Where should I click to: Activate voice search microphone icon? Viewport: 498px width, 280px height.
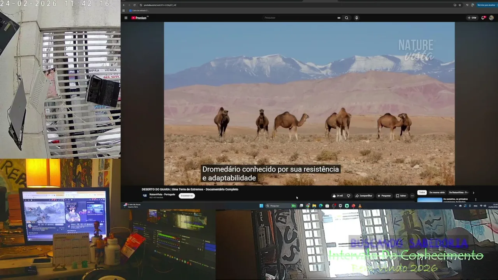point(356,18)
